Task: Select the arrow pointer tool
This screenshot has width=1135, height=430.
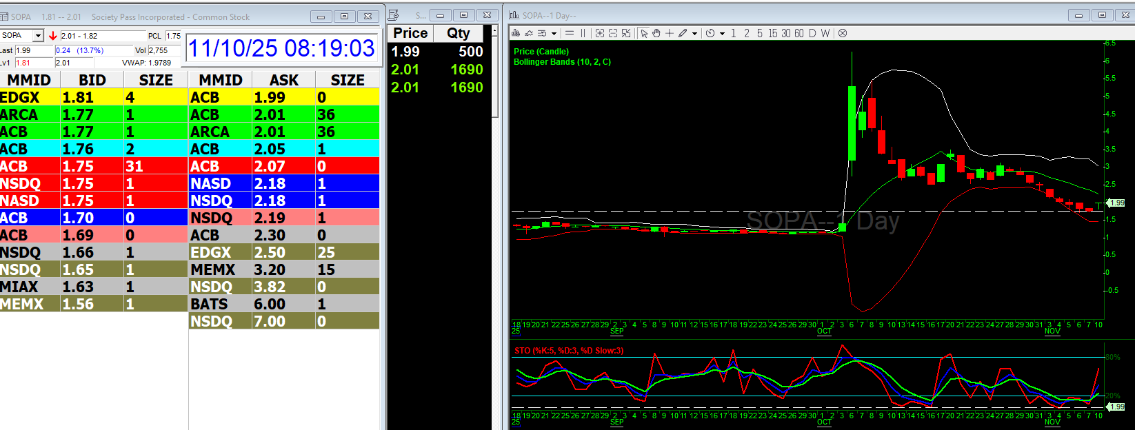Action: coord(643,33)
